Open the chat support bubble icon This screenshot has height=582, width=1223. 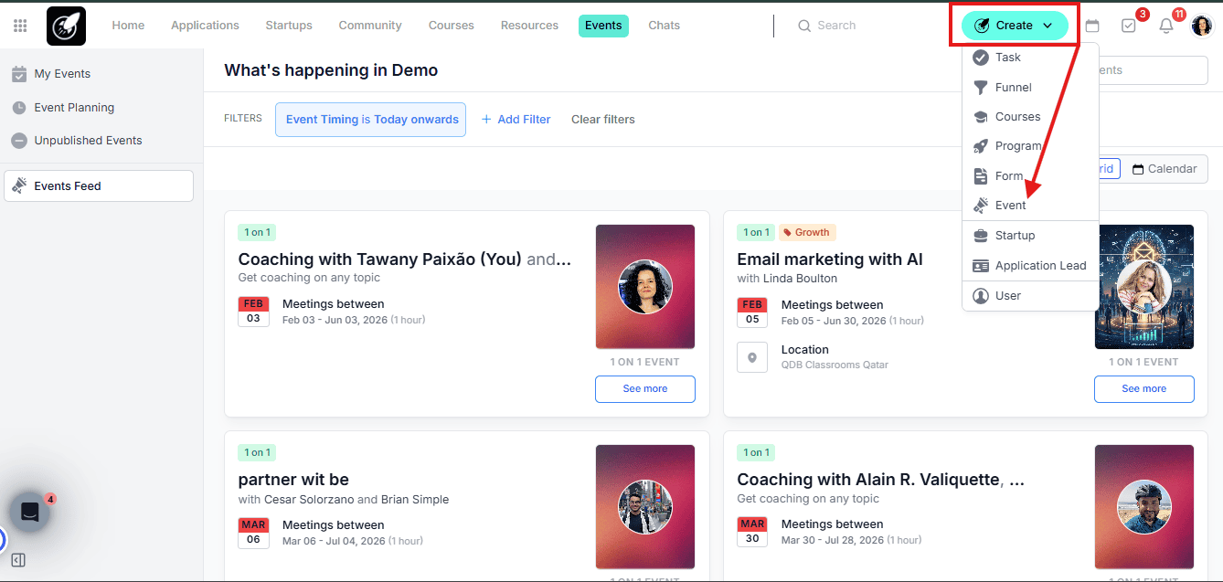(29, 512)
